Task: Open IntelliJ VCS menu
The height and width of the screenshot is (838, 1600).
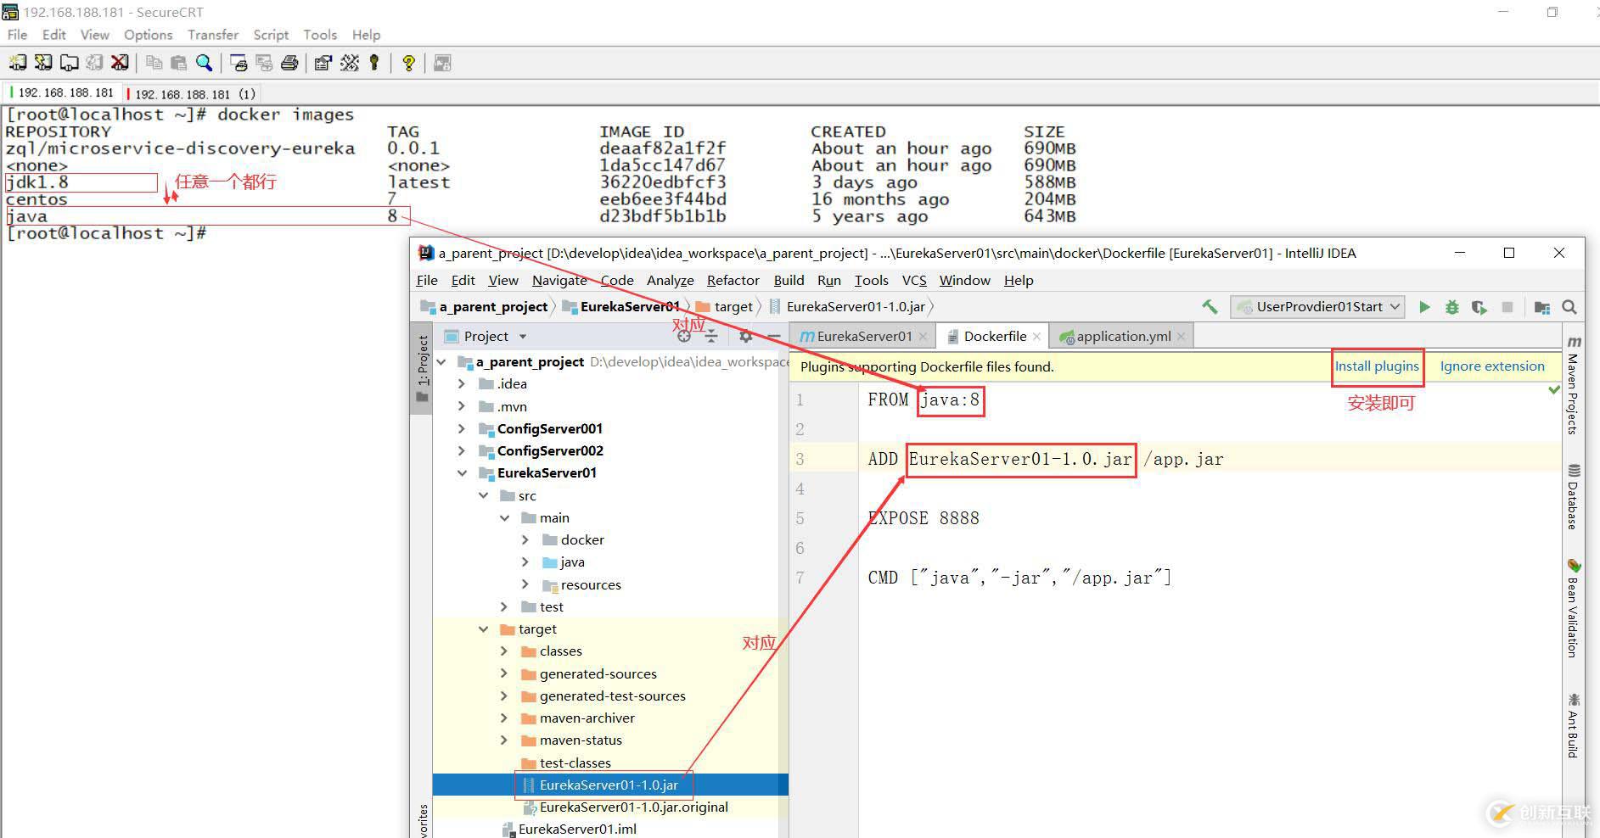Action: (x=914, y=281)
